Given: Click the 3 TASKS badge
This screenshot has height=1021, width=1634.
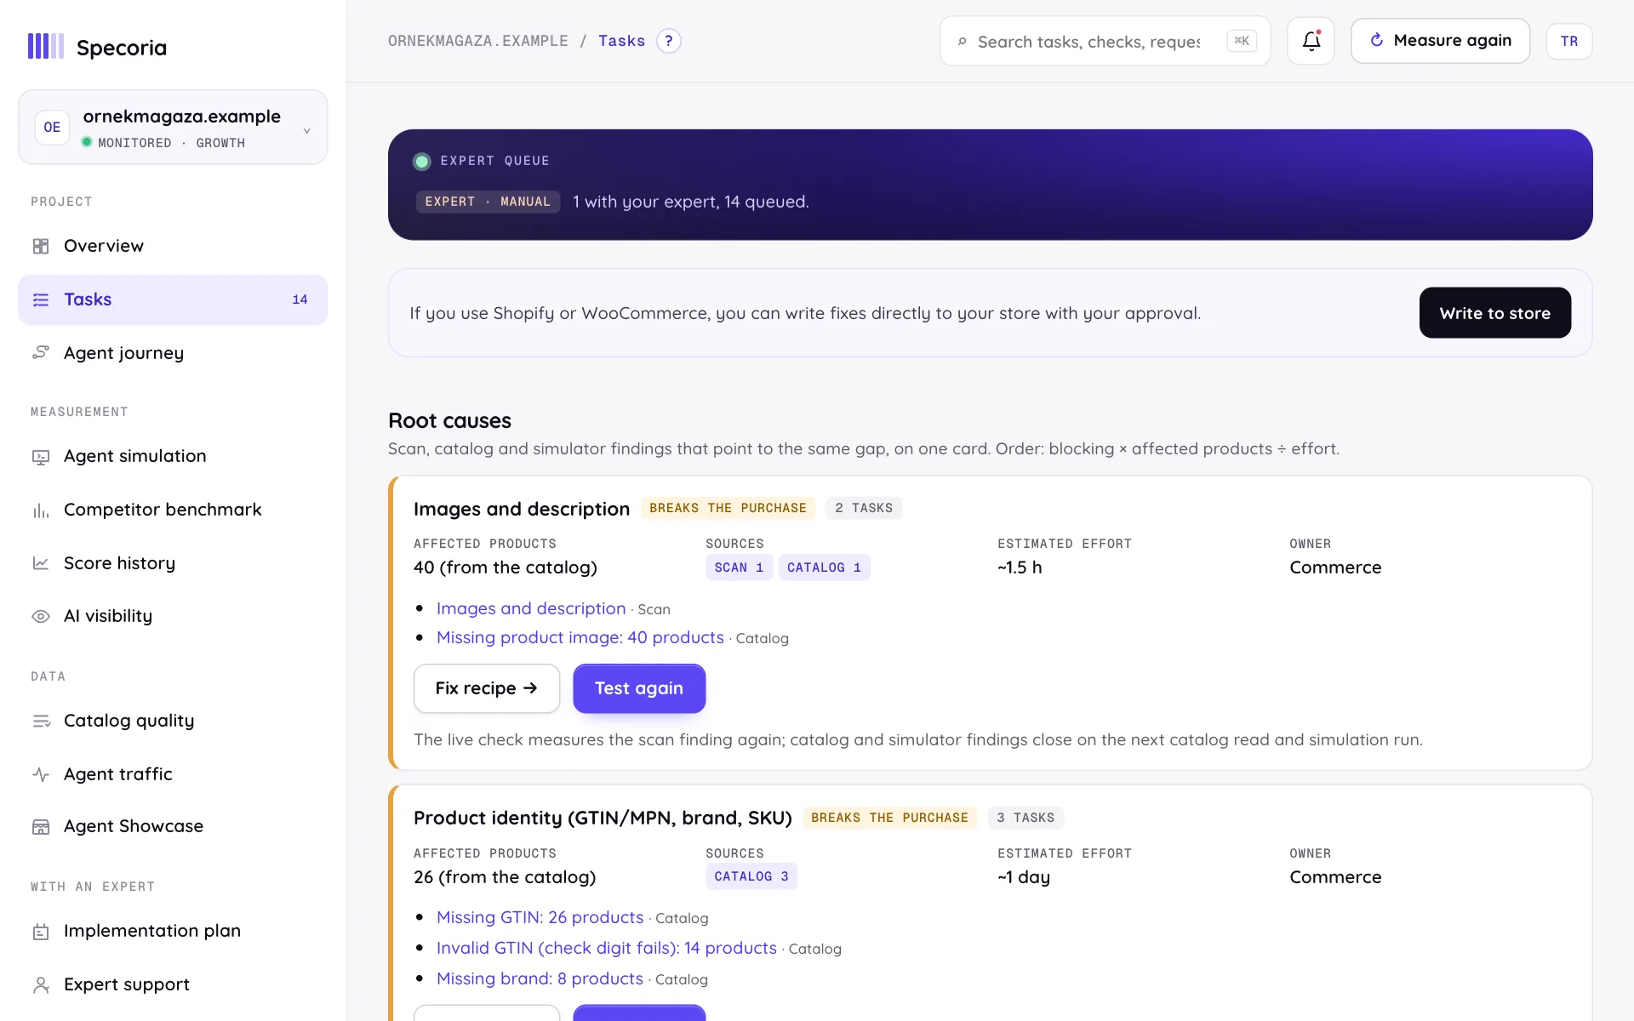Looking at the screenshot, I should [x=1026, y=818].
